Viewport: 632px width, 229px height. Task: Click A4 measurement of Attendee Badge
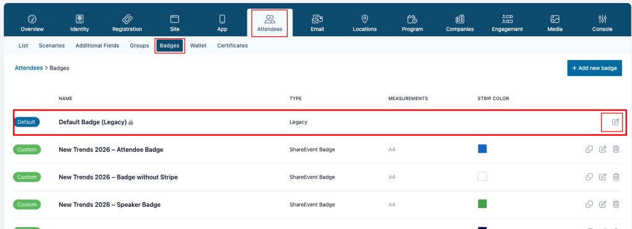coord(392,149)
